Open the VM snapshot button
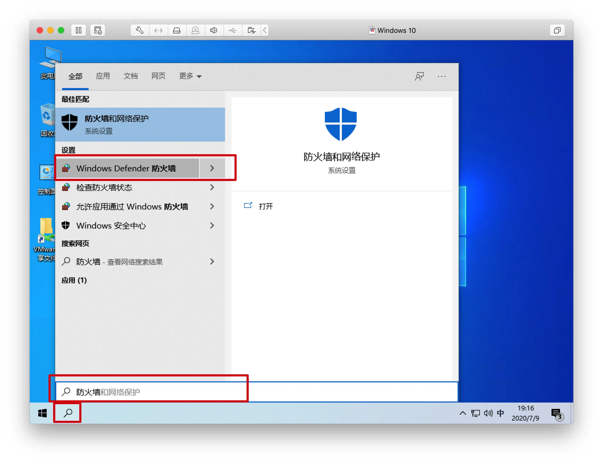Screen dimensions: 603x463 pyautogui.click(x=98, y=30)
